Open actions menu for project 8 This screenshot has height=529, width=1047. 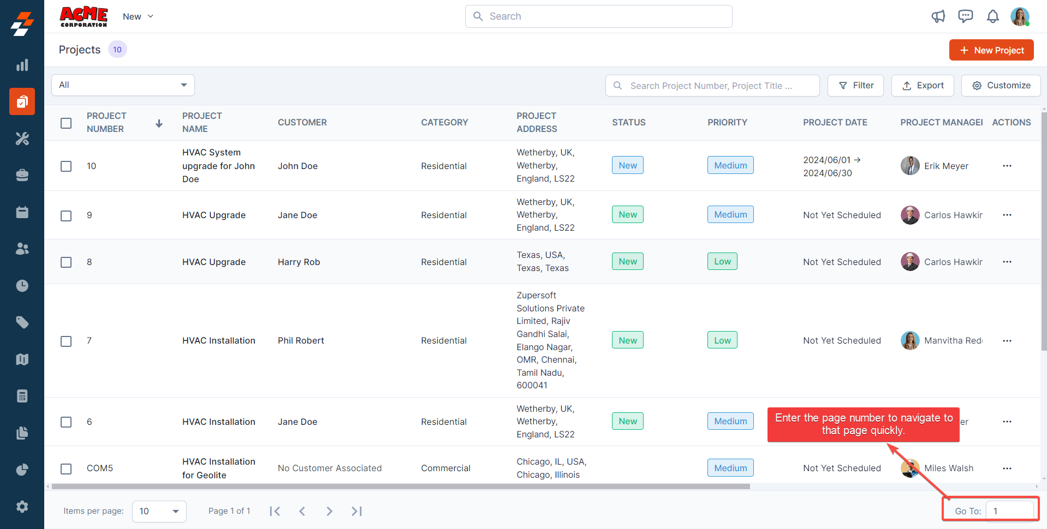[x=1007, y=262]
